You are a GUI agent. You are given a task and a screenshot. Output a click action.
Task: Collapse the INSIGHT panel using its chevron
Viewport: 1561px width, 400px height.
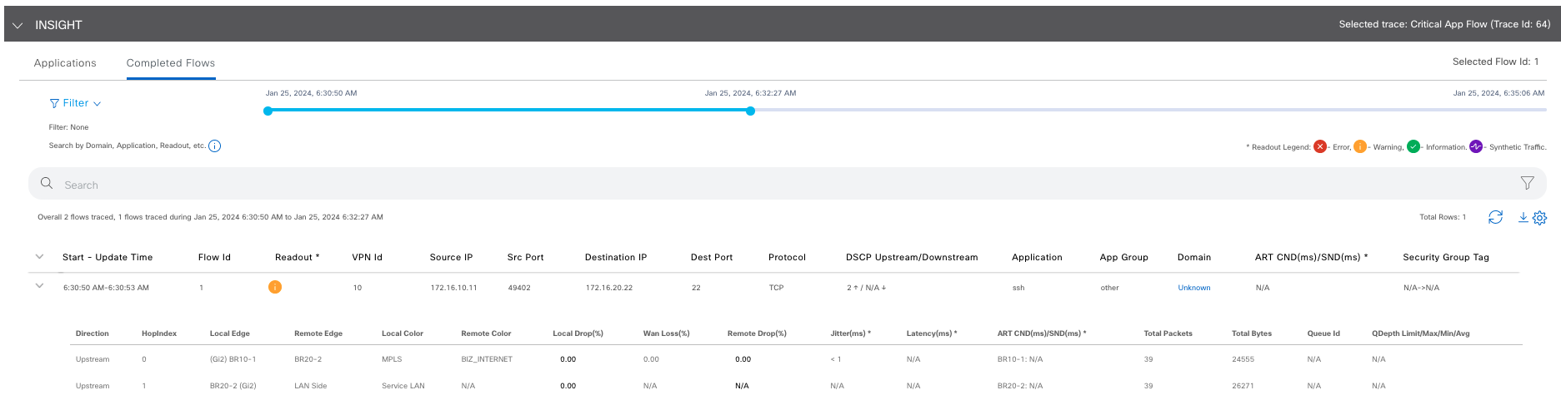[x=18, y=25]
